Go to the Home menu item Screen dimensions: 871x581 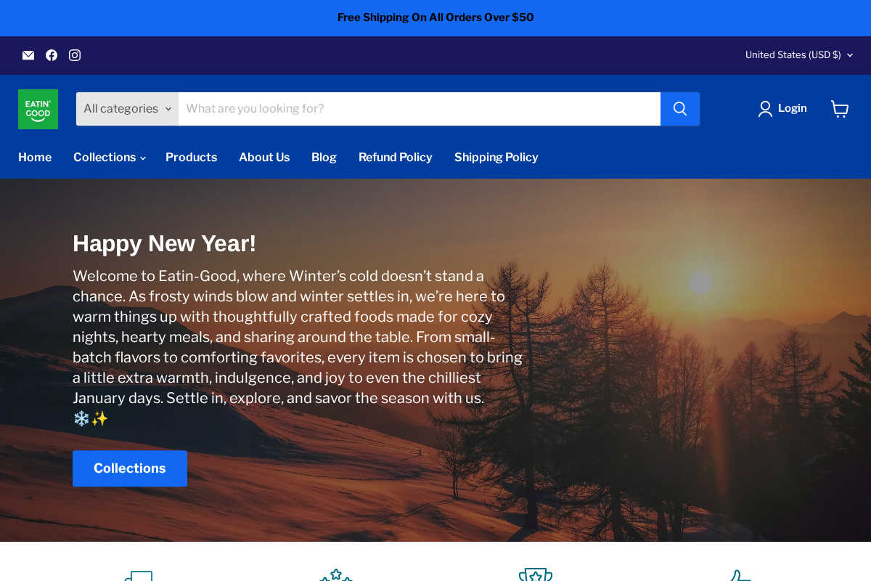(x=35, y=158)
